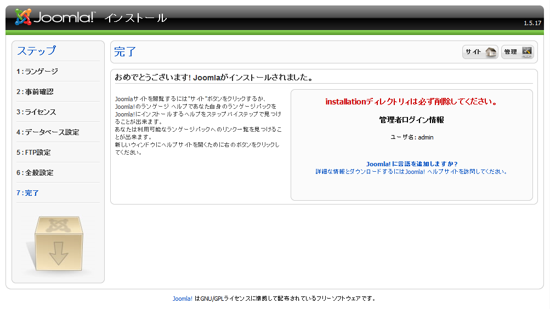
Task: Click the version number 1.5.17
Action: pos(532,23)
